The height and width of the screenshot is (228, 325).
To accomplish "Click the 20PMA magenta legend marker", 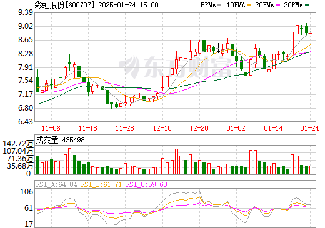I will [x=278, y=5].
